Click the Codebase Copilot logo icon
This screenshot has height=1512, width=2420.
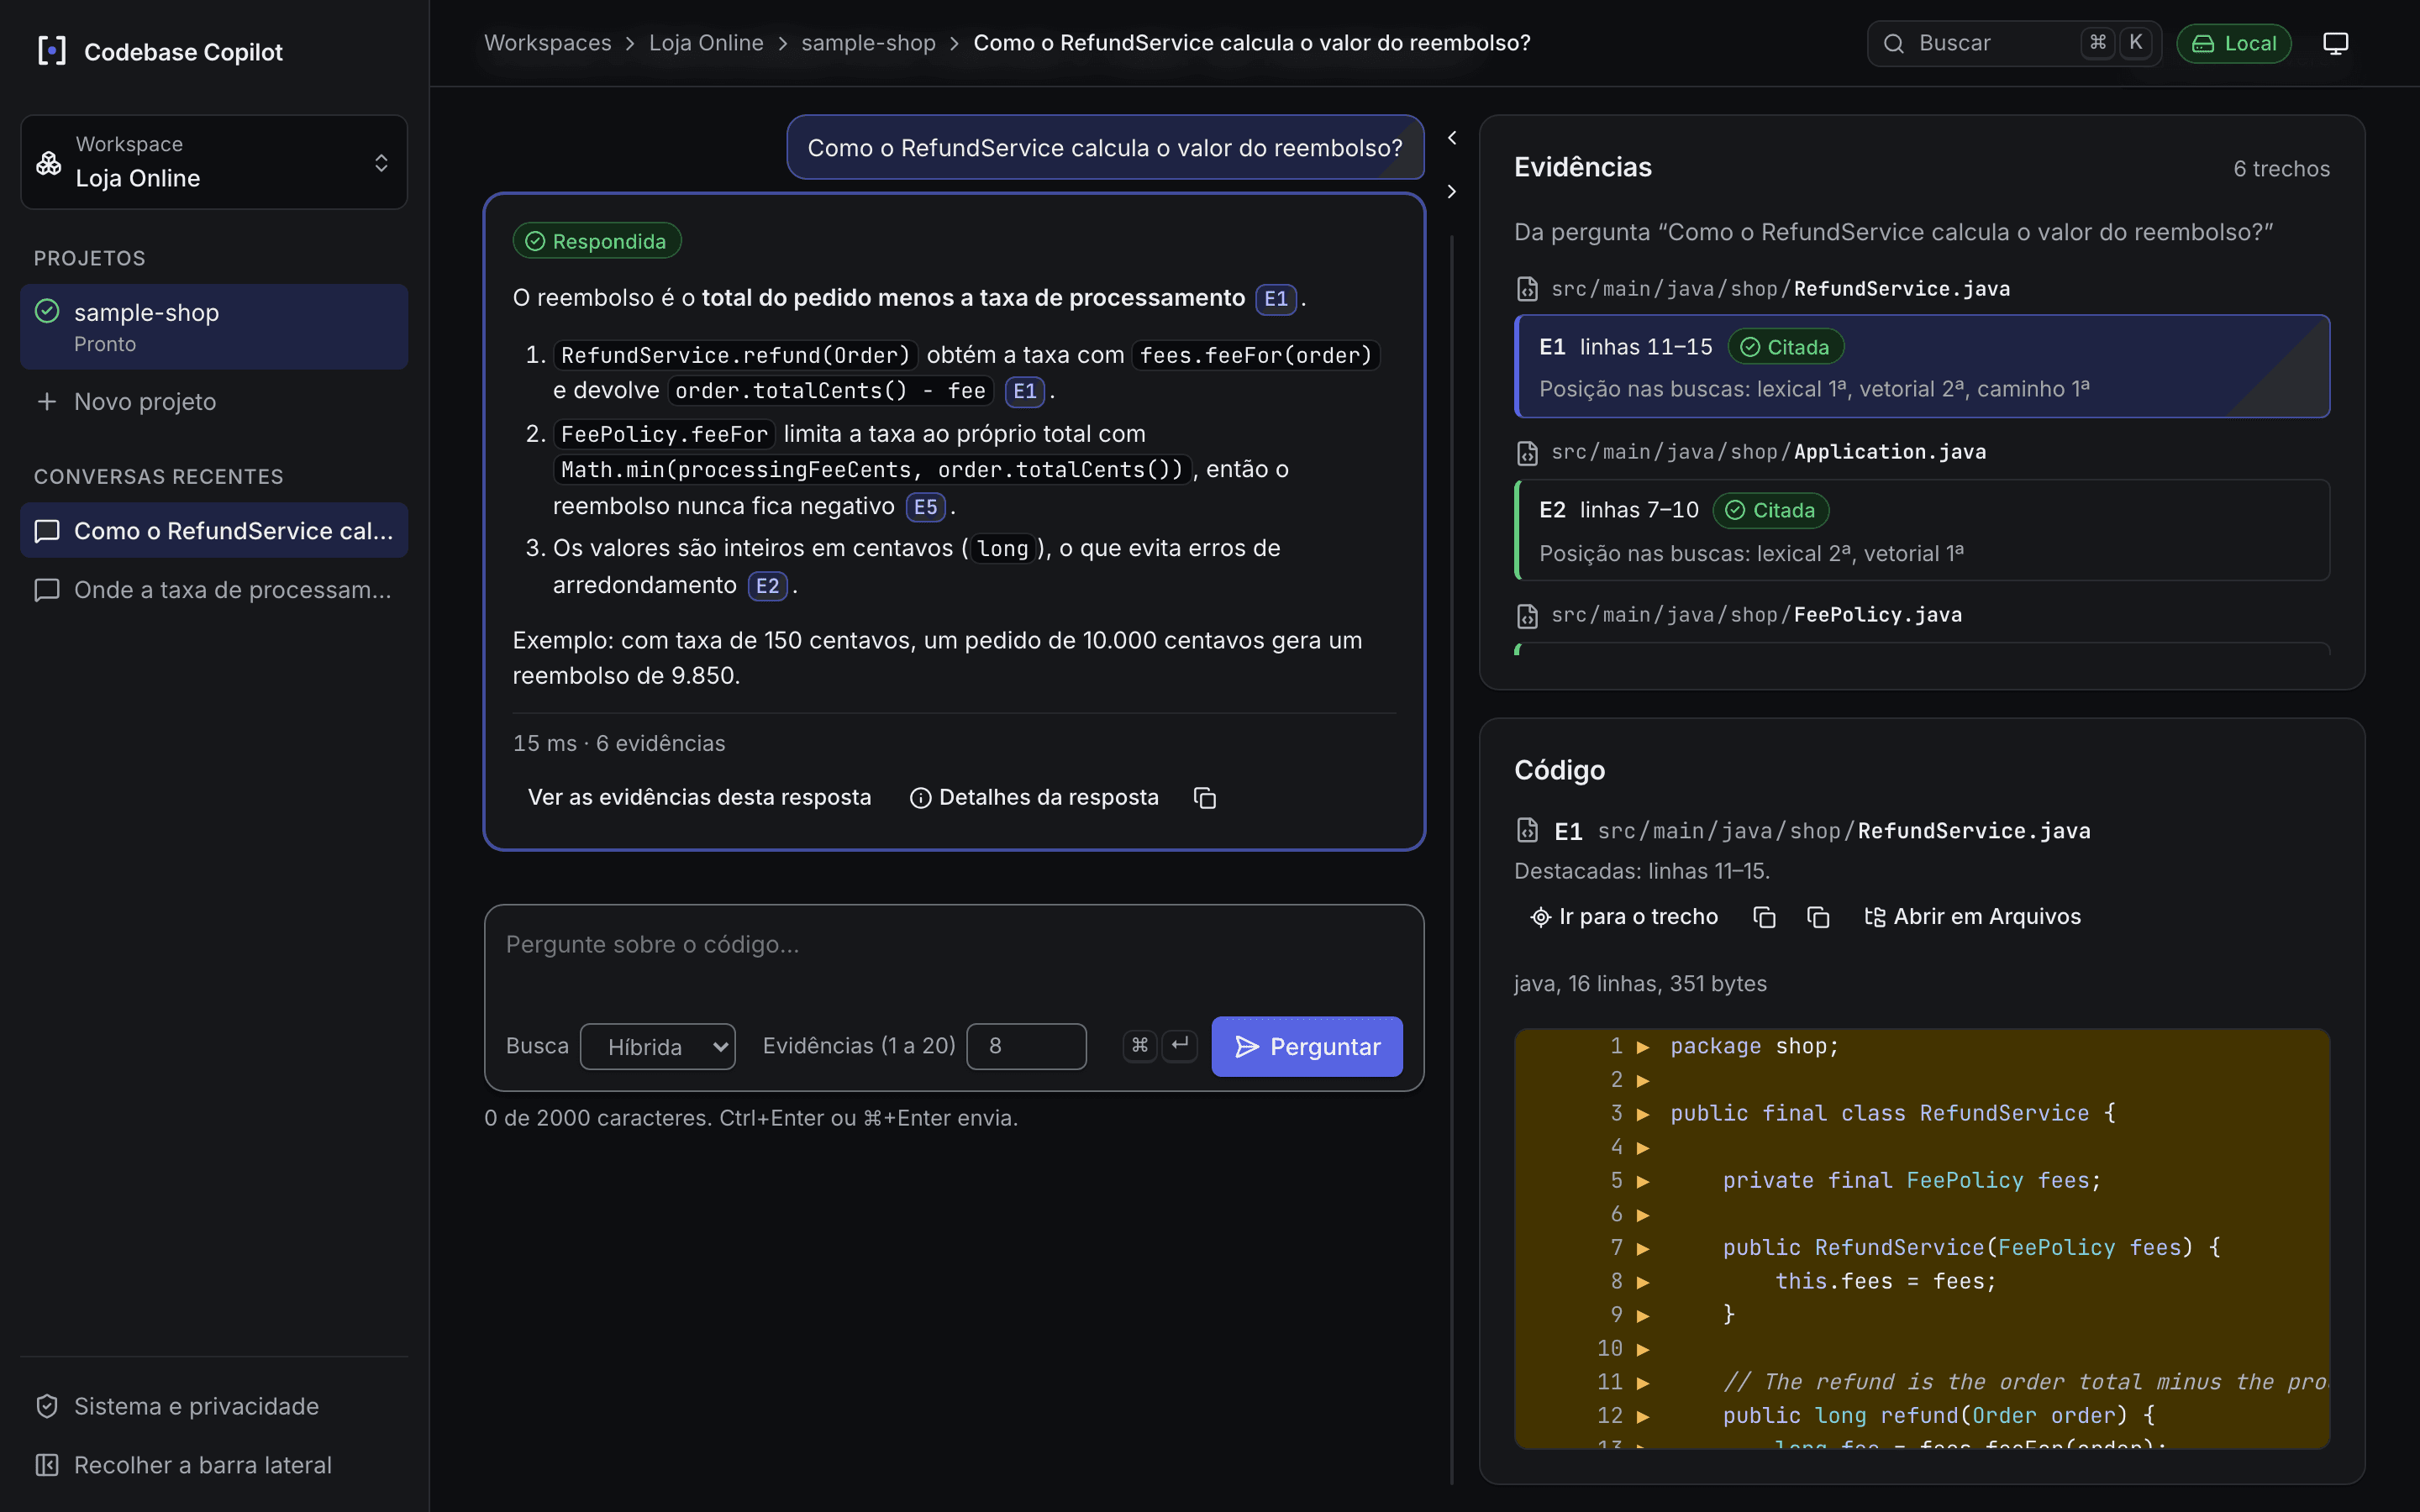pyautogui.click(x=52, y=51)
